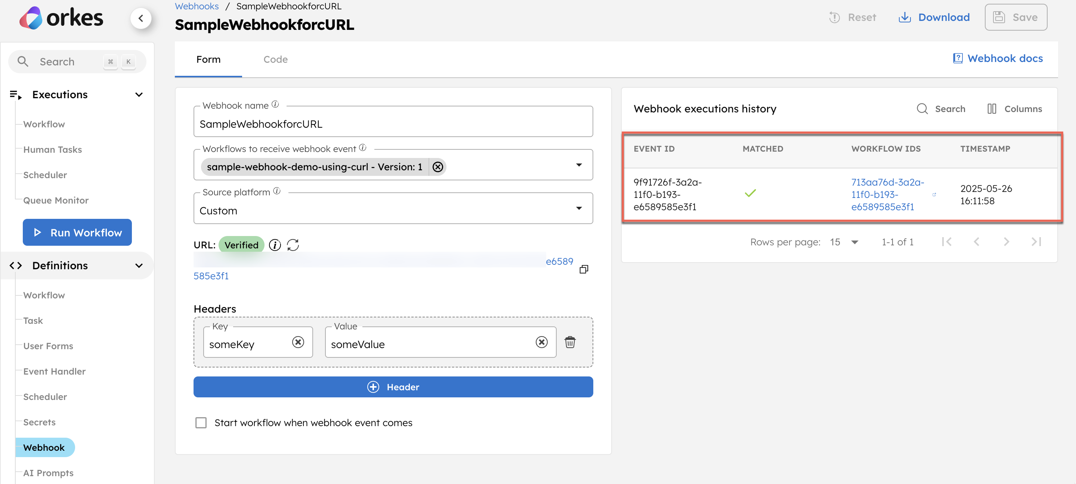Switch to the Code tab
Viewport: 1076px width, 484px height.
coord(275,59)
